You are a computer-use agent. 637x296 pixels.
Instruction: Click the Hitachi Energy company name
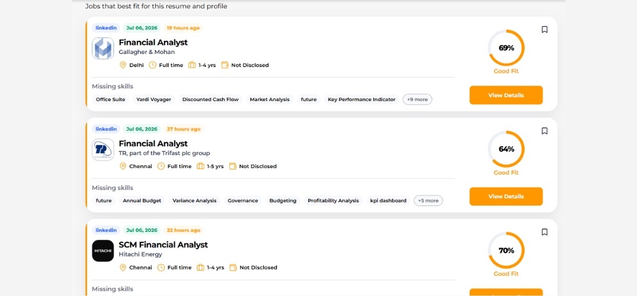140,255
